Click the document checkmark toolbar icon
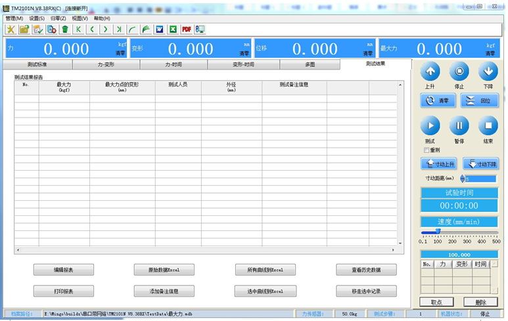 [x=38, y=30]
